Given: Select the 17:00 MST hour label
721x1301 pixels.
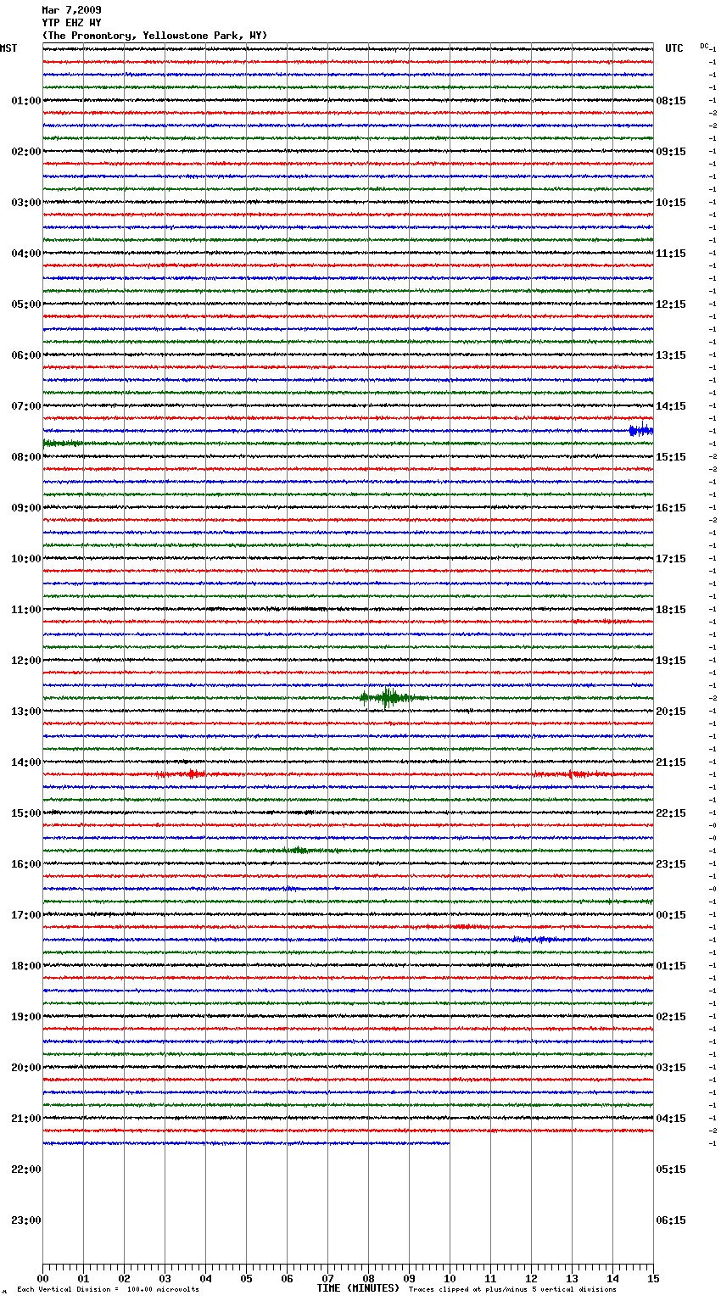Looking at the screenshot, I should tap(26, 915).
